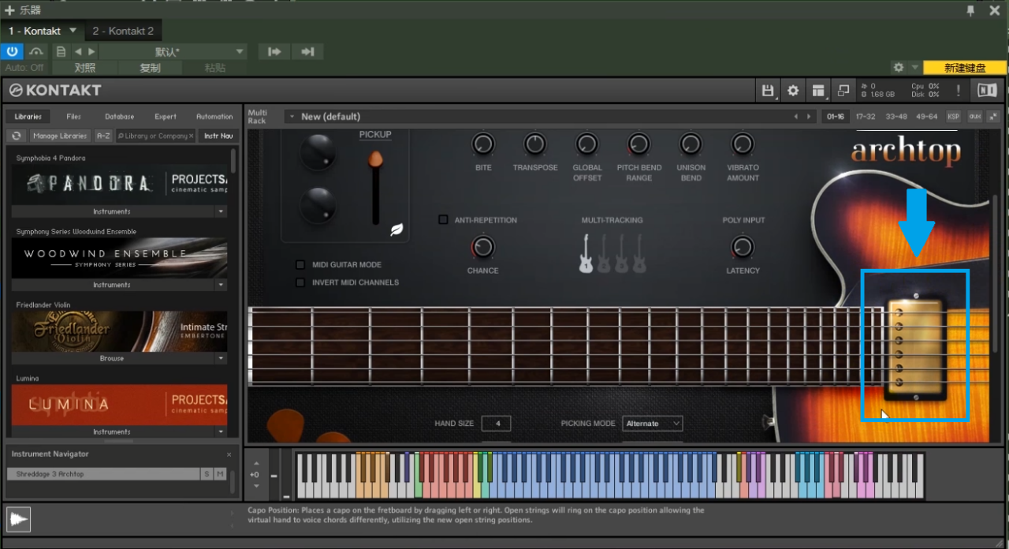Click the NI logo button
The height and width of the screenshot is (549, 1009).
[987, 91]
